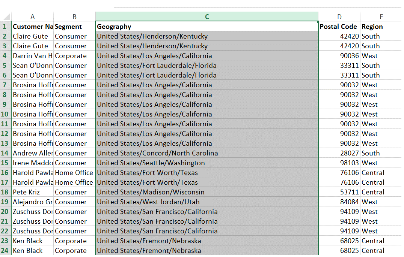Image resolution: width=404 pixels, height=257 pixels.
Task: Click cell with West Jordan/Utah
Action: coord(207,202)
